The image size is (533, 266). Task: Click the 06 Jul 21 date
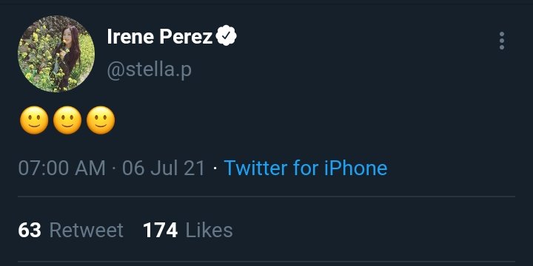point(164,168)
